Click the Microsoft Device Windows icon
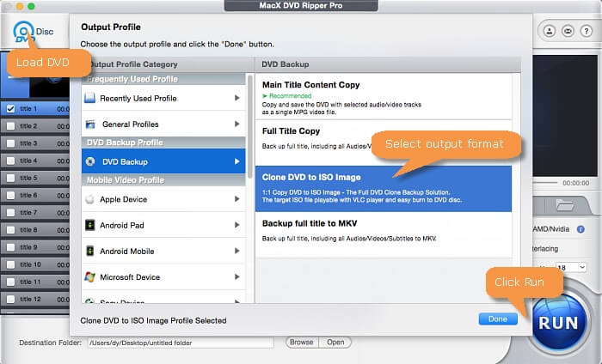Image resolution: width=602 pixels, height=364 pixels. (x=89, y=276)
